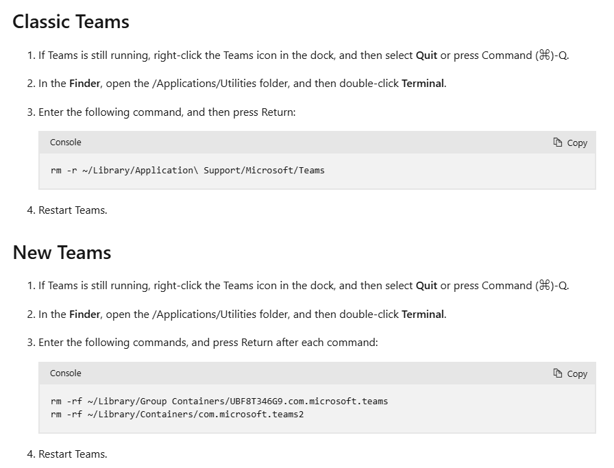Click the copy icon in Classic Teams console
Viewport: 614px width, 468px height.
558,142
